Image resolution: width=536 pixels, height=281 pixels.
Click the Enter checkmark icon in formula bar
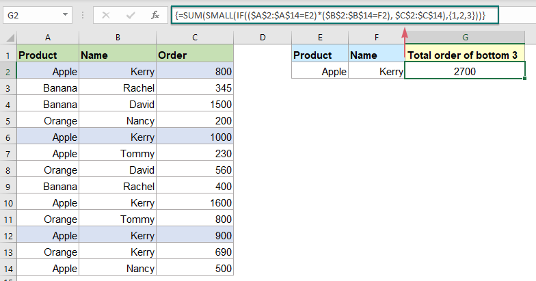130,14
